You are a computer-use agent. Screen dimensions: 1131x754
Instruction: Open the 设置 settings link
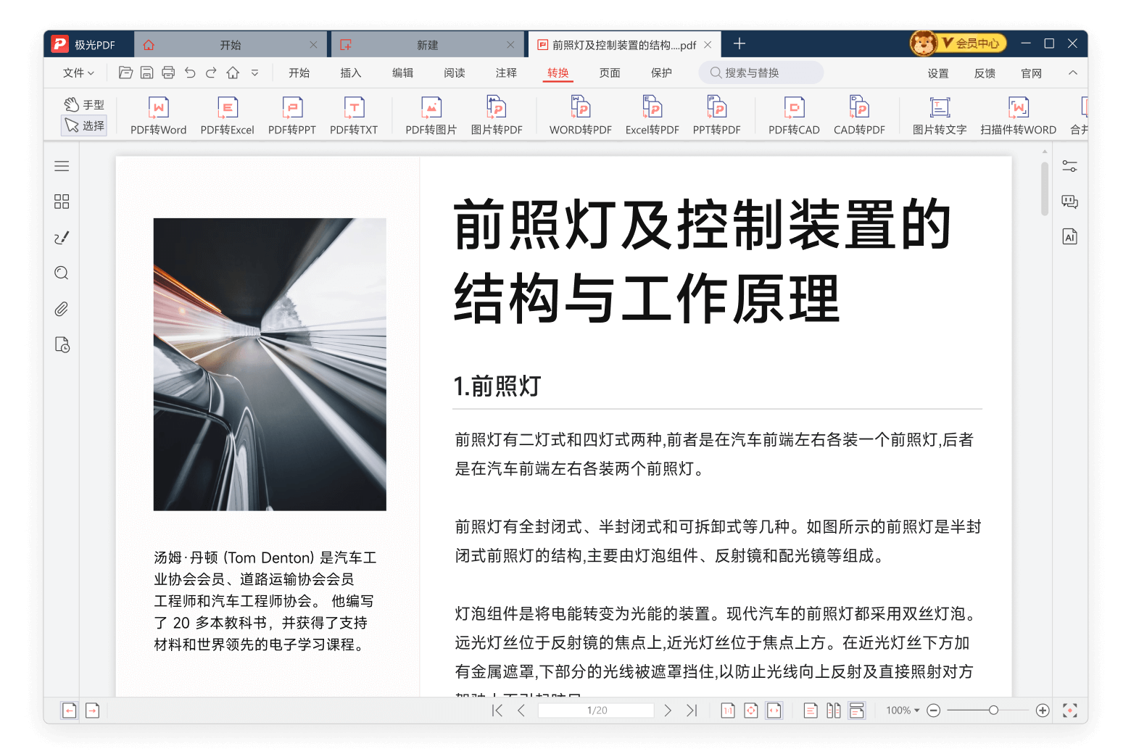(938, 73)
